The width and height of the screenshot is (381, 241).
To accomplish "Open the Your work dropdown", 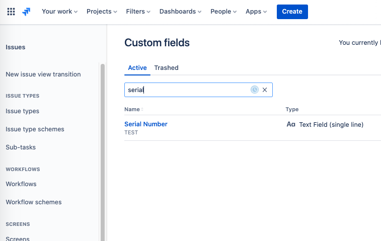I will coord(59,12).
